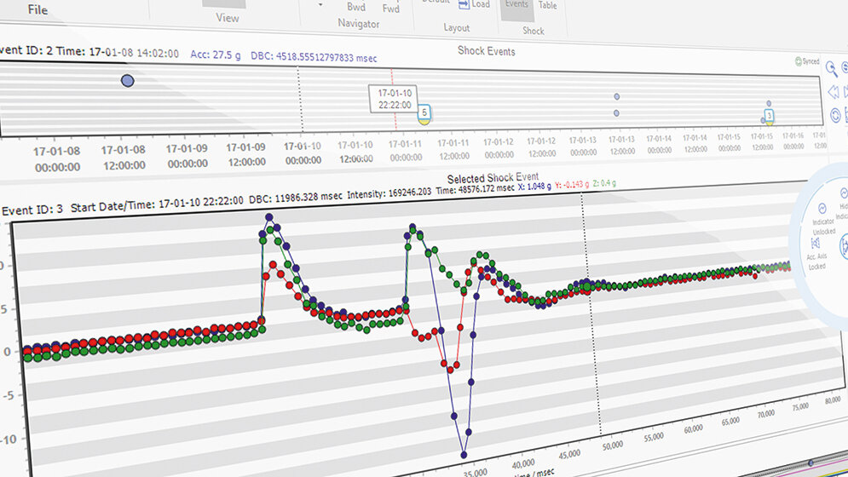Open the File menu
Viewport: 848px width, 477px height.
click(x=37, y=10)
